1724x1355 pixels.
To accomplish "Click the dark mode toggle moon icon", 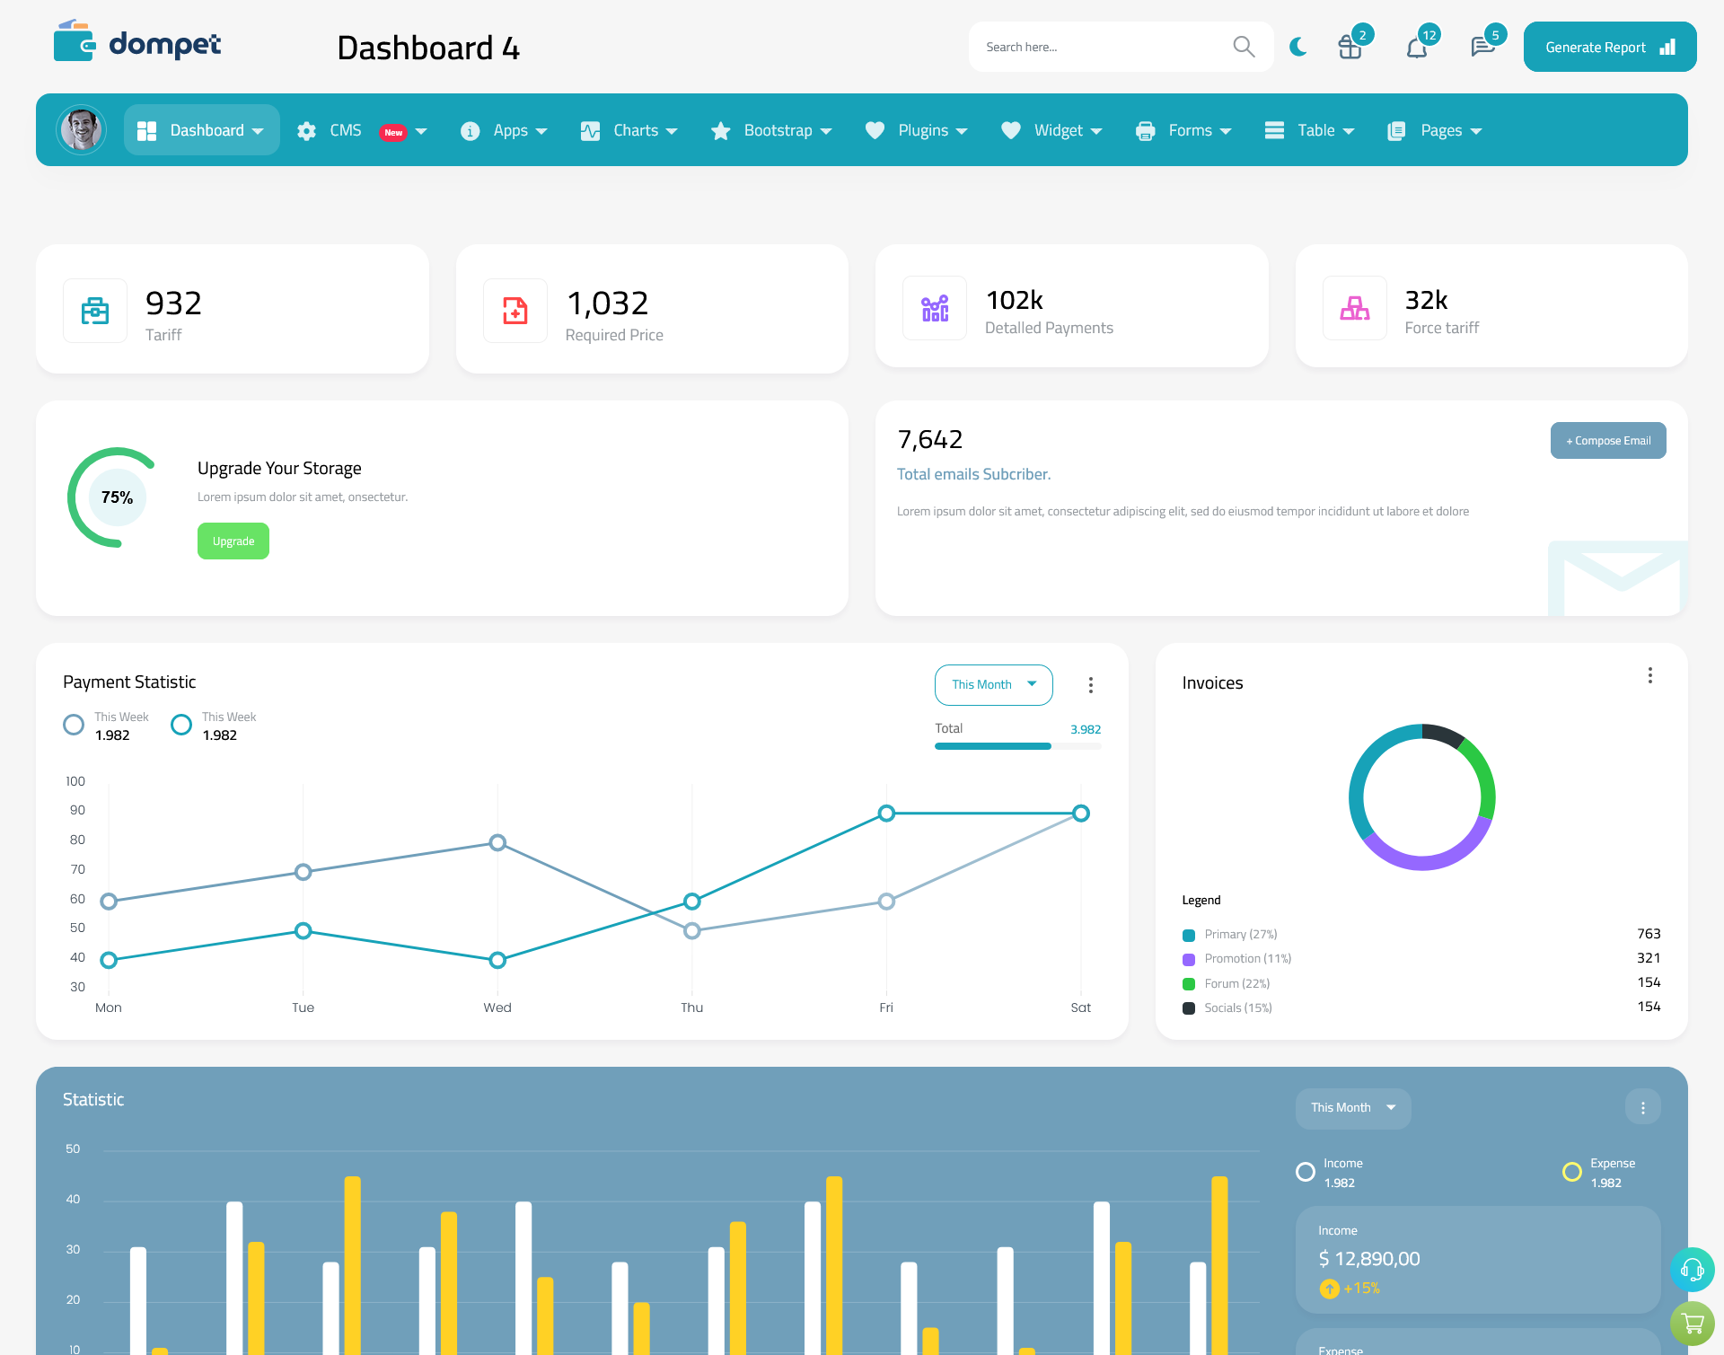I will coord(1297,46).
